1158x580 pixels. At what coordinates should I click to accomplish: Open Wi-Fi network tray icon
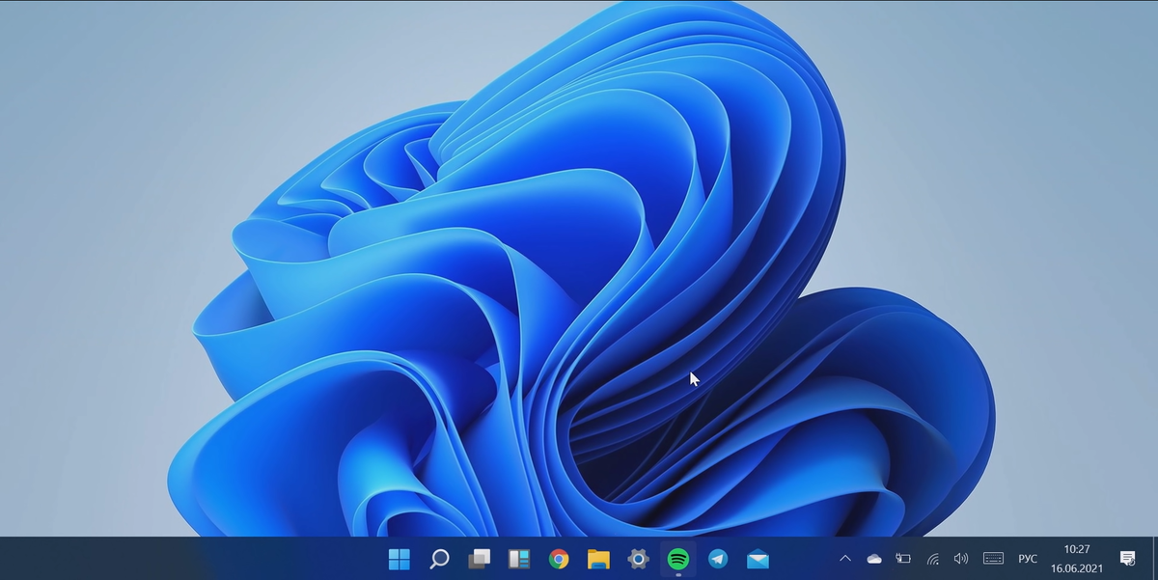point(932,559)
